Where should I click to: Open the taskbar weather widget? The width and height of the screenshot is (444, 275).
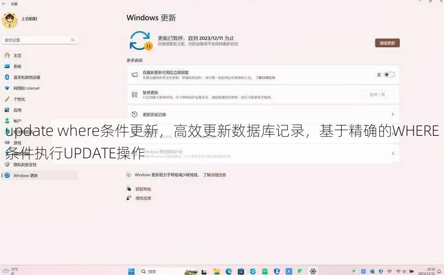pyautogui.click(x=10, y=271)
